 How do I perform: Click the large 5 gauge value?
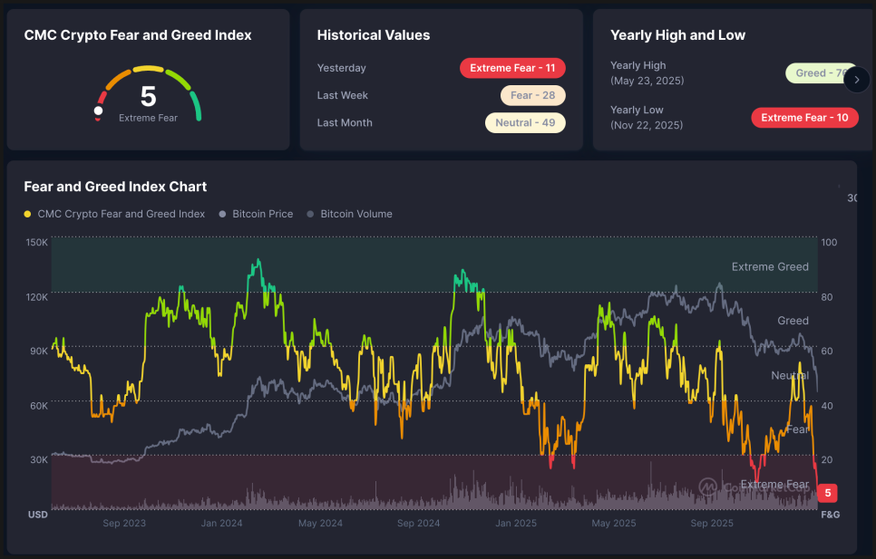tap(148, 96)
